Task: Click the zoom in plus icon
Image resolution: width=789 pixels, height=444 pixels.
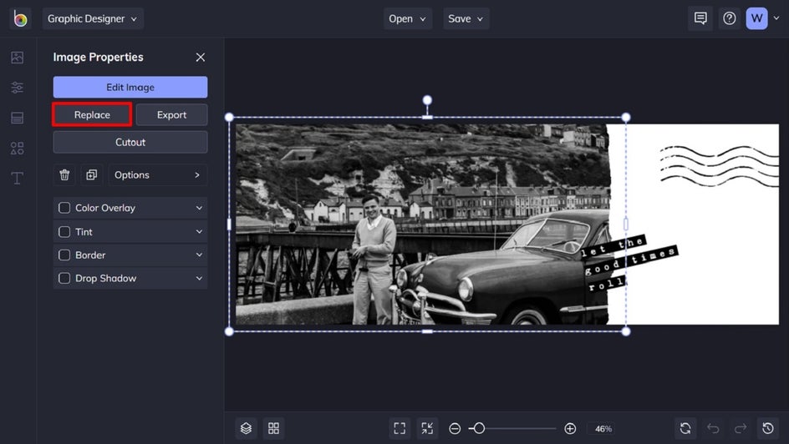Action: (570, 428)
